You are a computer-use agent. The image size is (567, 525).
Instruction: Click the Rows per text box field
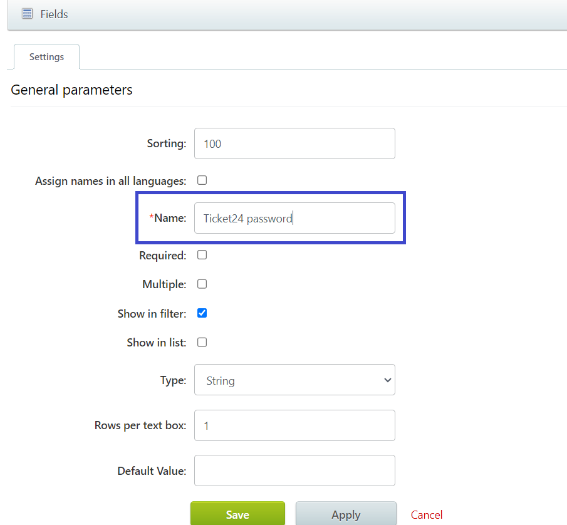[294, 425]
